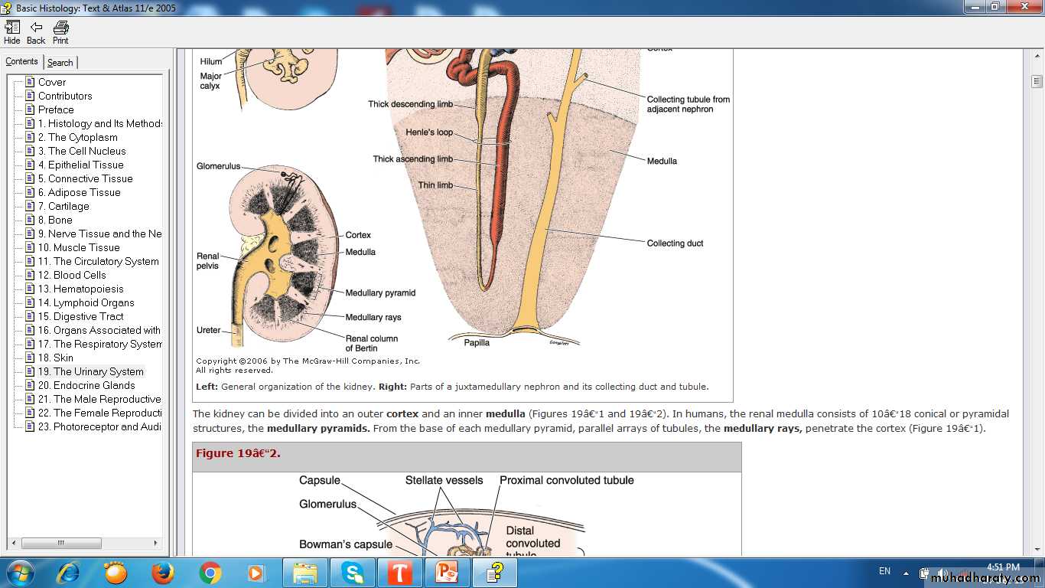The image size is (1045, 588).
Task: Open Skype from the taskbar
Action: click(352, 572)
